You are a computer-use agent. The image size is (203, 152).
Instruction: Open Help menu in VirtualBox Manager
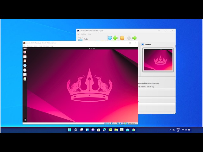pos(89,34)
